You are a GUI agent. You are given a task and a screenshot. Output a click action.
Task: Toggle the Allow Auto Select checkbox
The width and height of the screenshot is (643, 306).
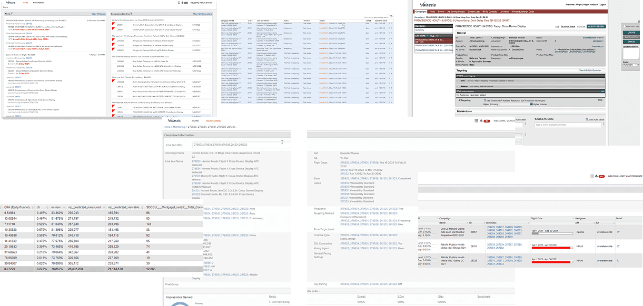(587, 119)
